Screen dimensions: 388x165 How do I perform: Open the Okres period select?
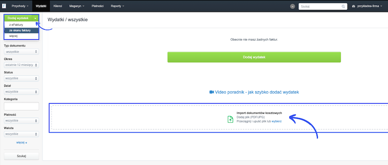[x=22, y=65]
